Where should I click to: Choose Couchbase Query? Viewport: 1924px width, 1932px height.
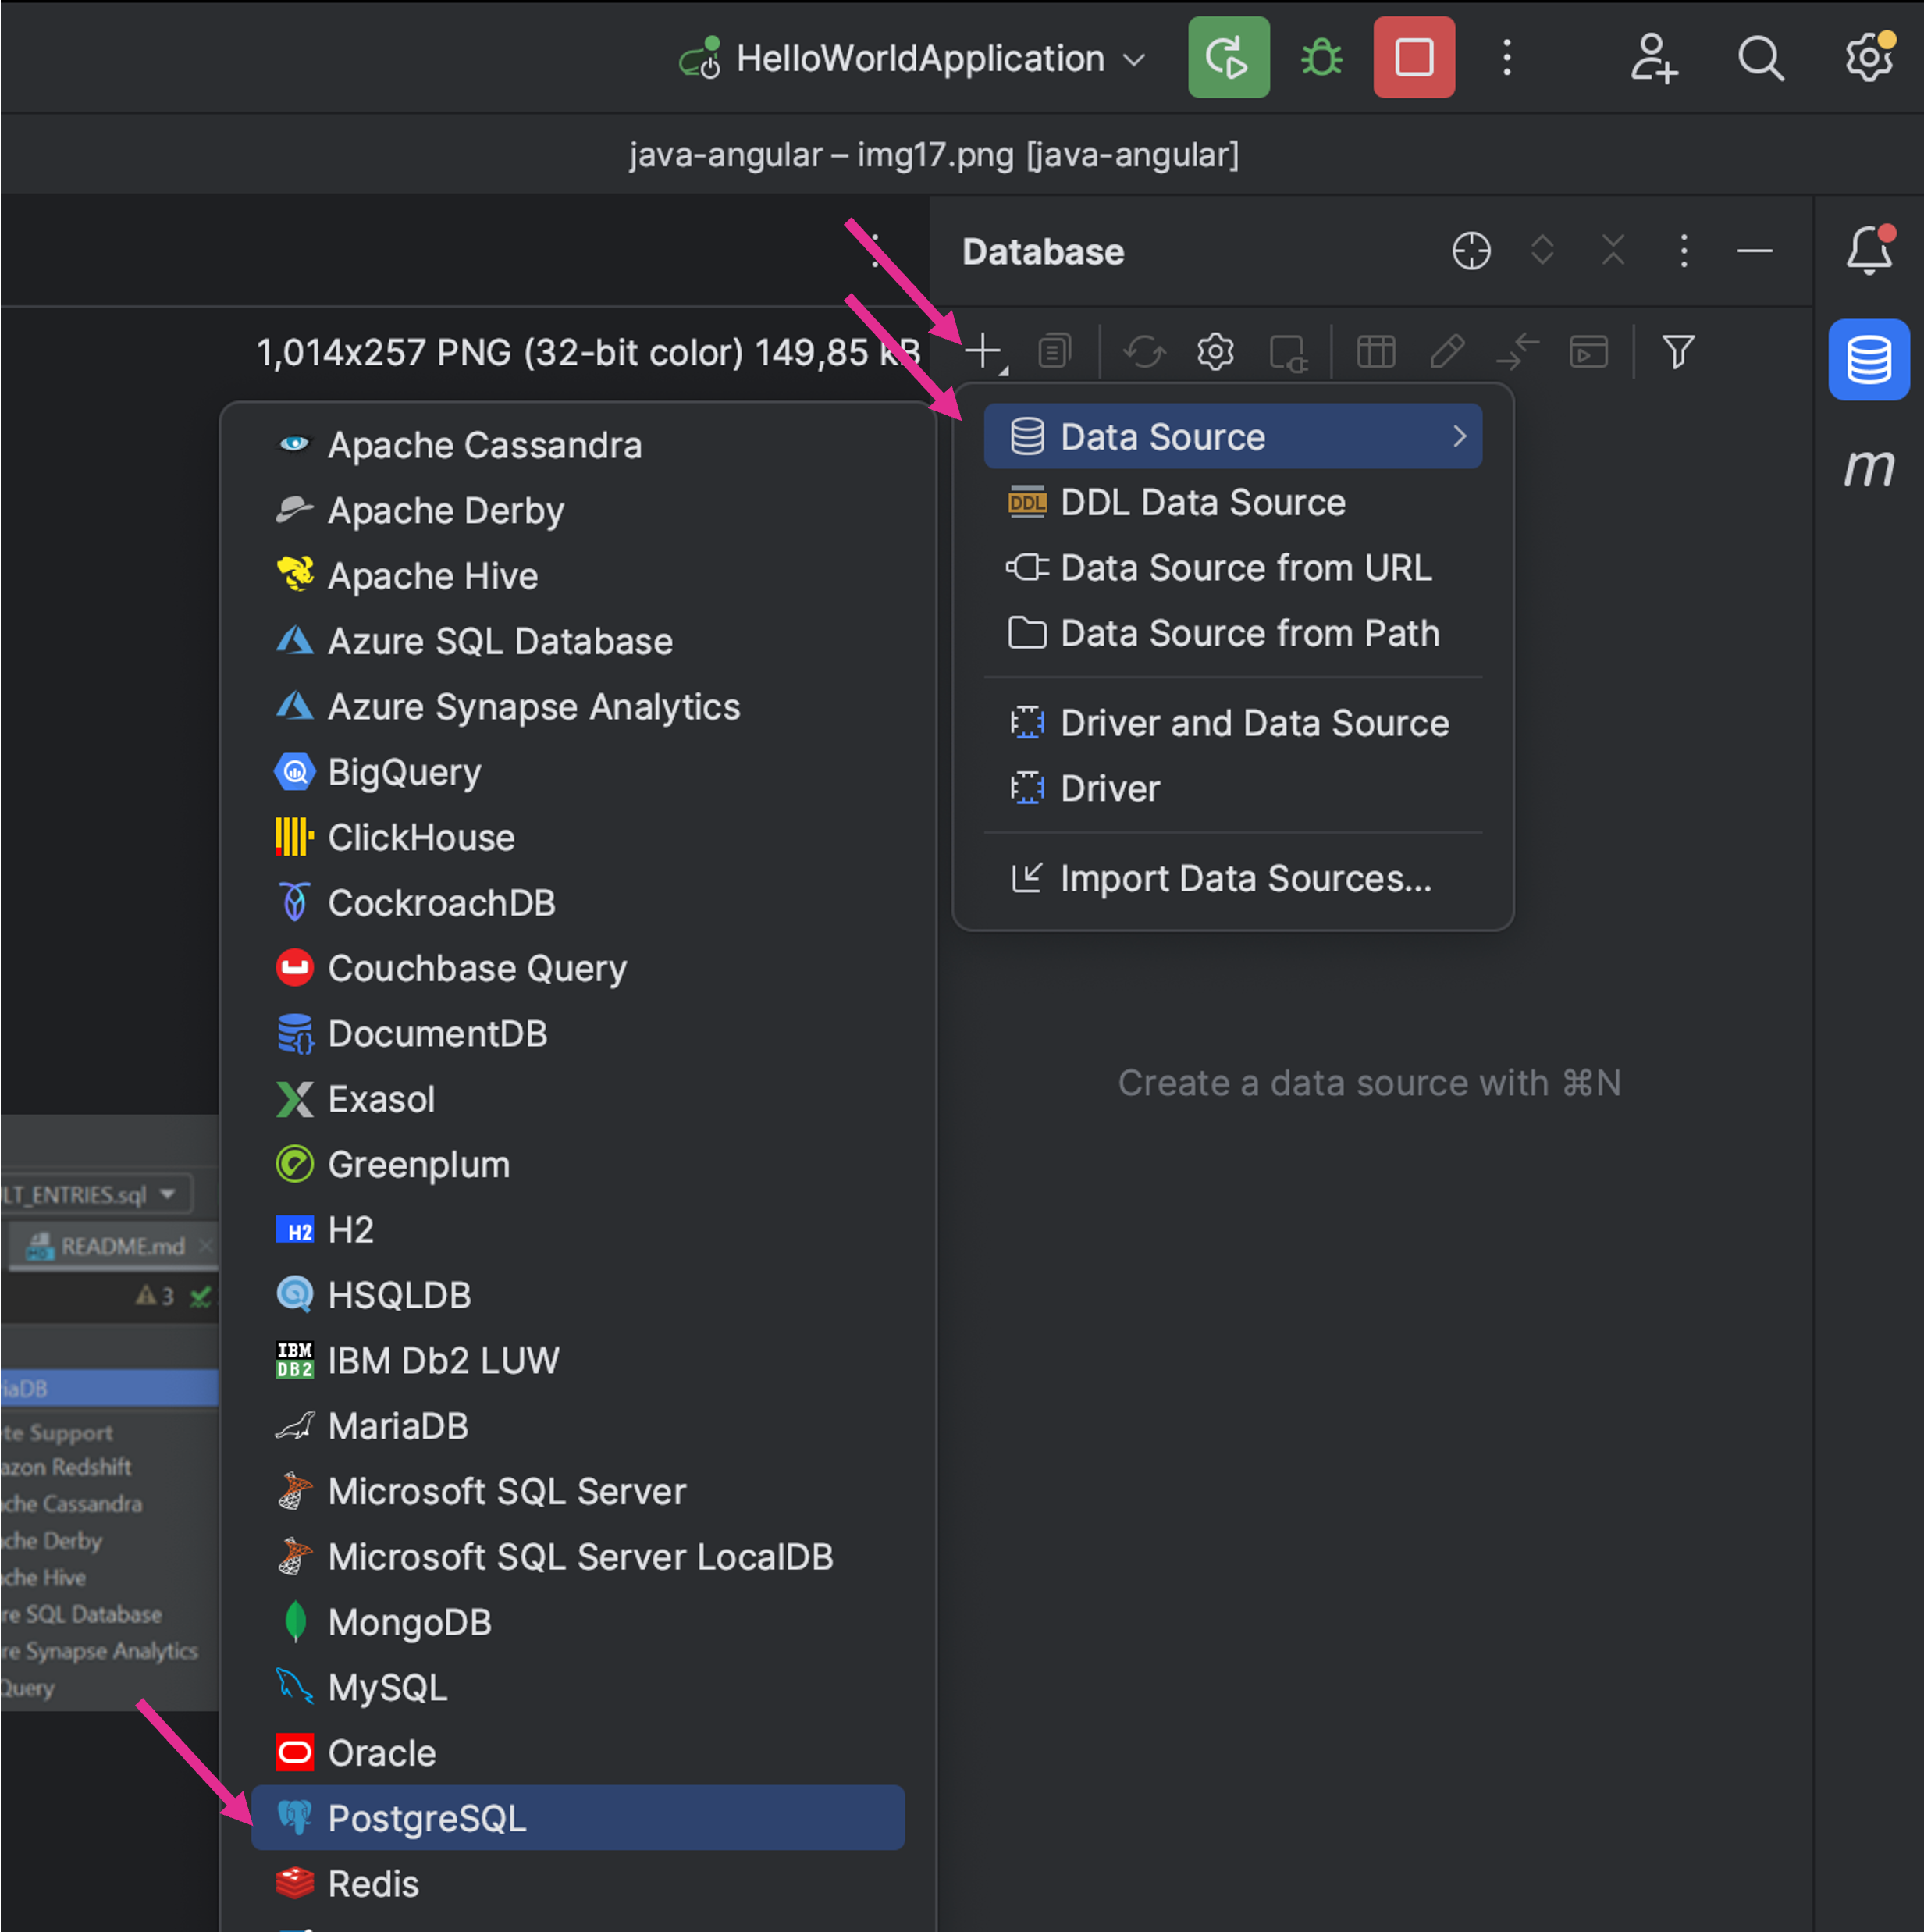(x=578, y=968)
